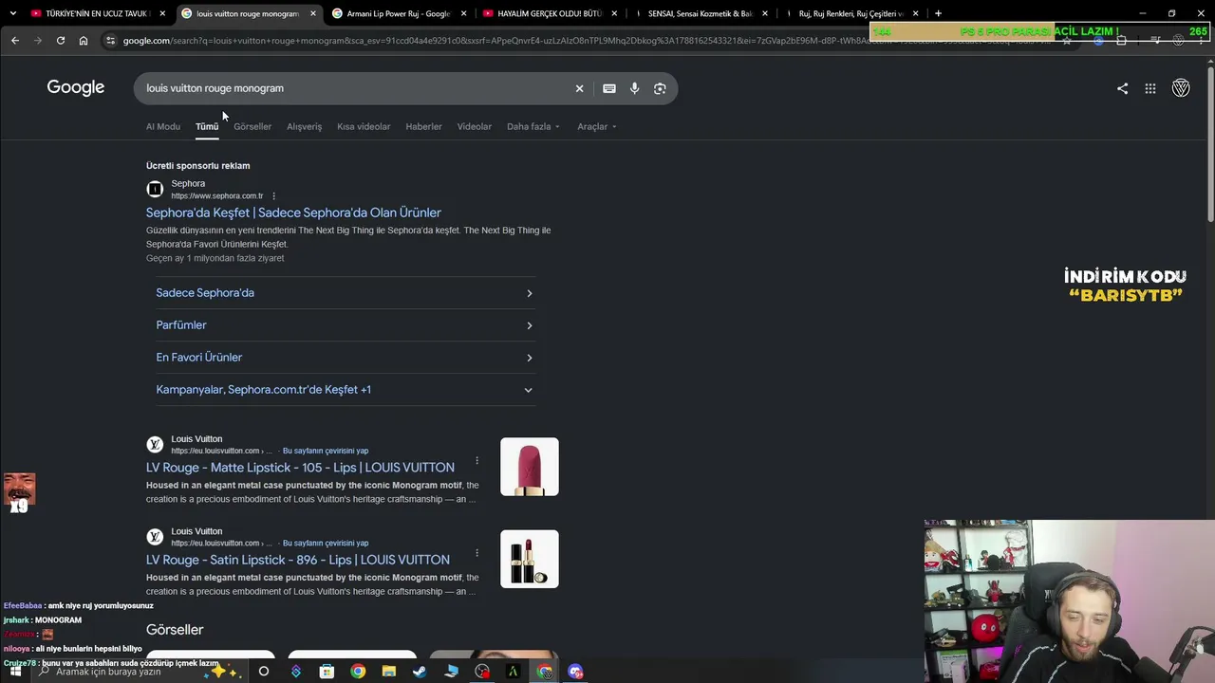This screenshot has width=1215, height=683.
Task: Launch Steam from the taskbar
Action: tap(420, 672)
